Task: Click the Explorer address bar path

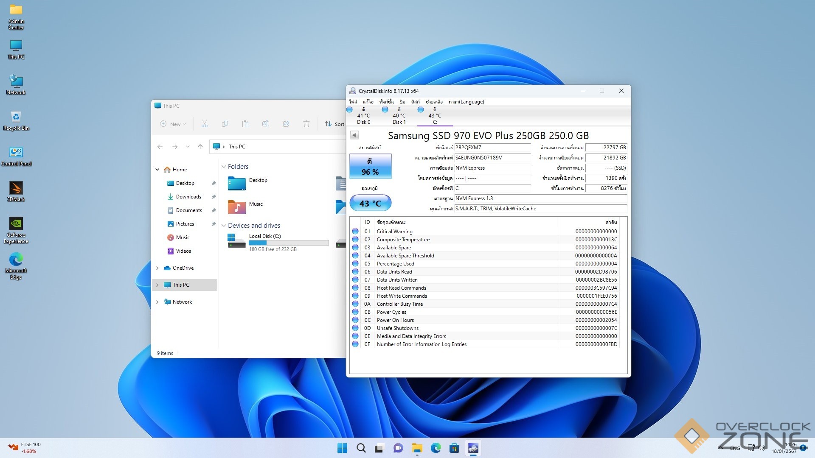Action: [x=237, y=147]
